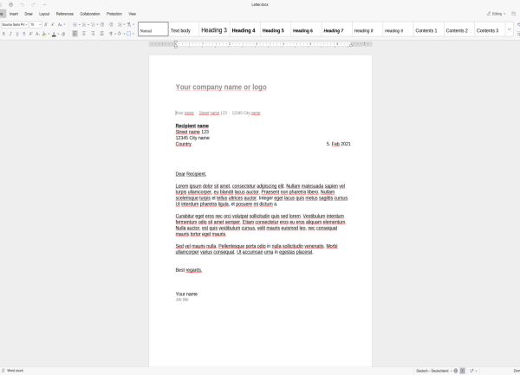Switch to the Collaboration tab
The image size is (520, 375).
tap(90, 14)
